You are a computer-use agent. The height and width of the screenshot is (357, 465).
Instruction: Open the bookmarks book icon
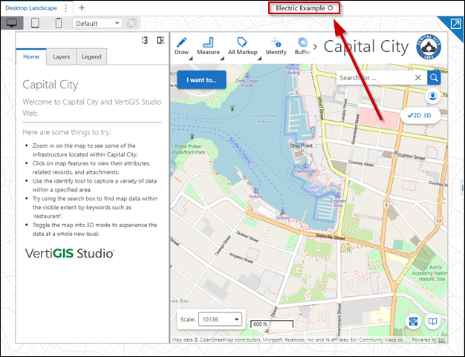pyautogui.click(x=433, y=321)
